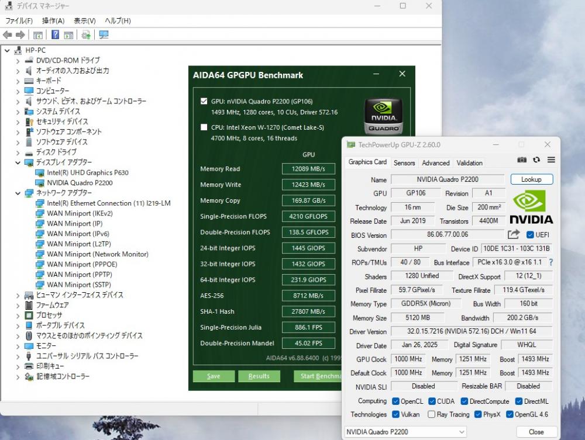The image size is (585, 440).
Task: Expand the DVD/CD-ROM ドライブ node
Action: (x=18, y=60)
